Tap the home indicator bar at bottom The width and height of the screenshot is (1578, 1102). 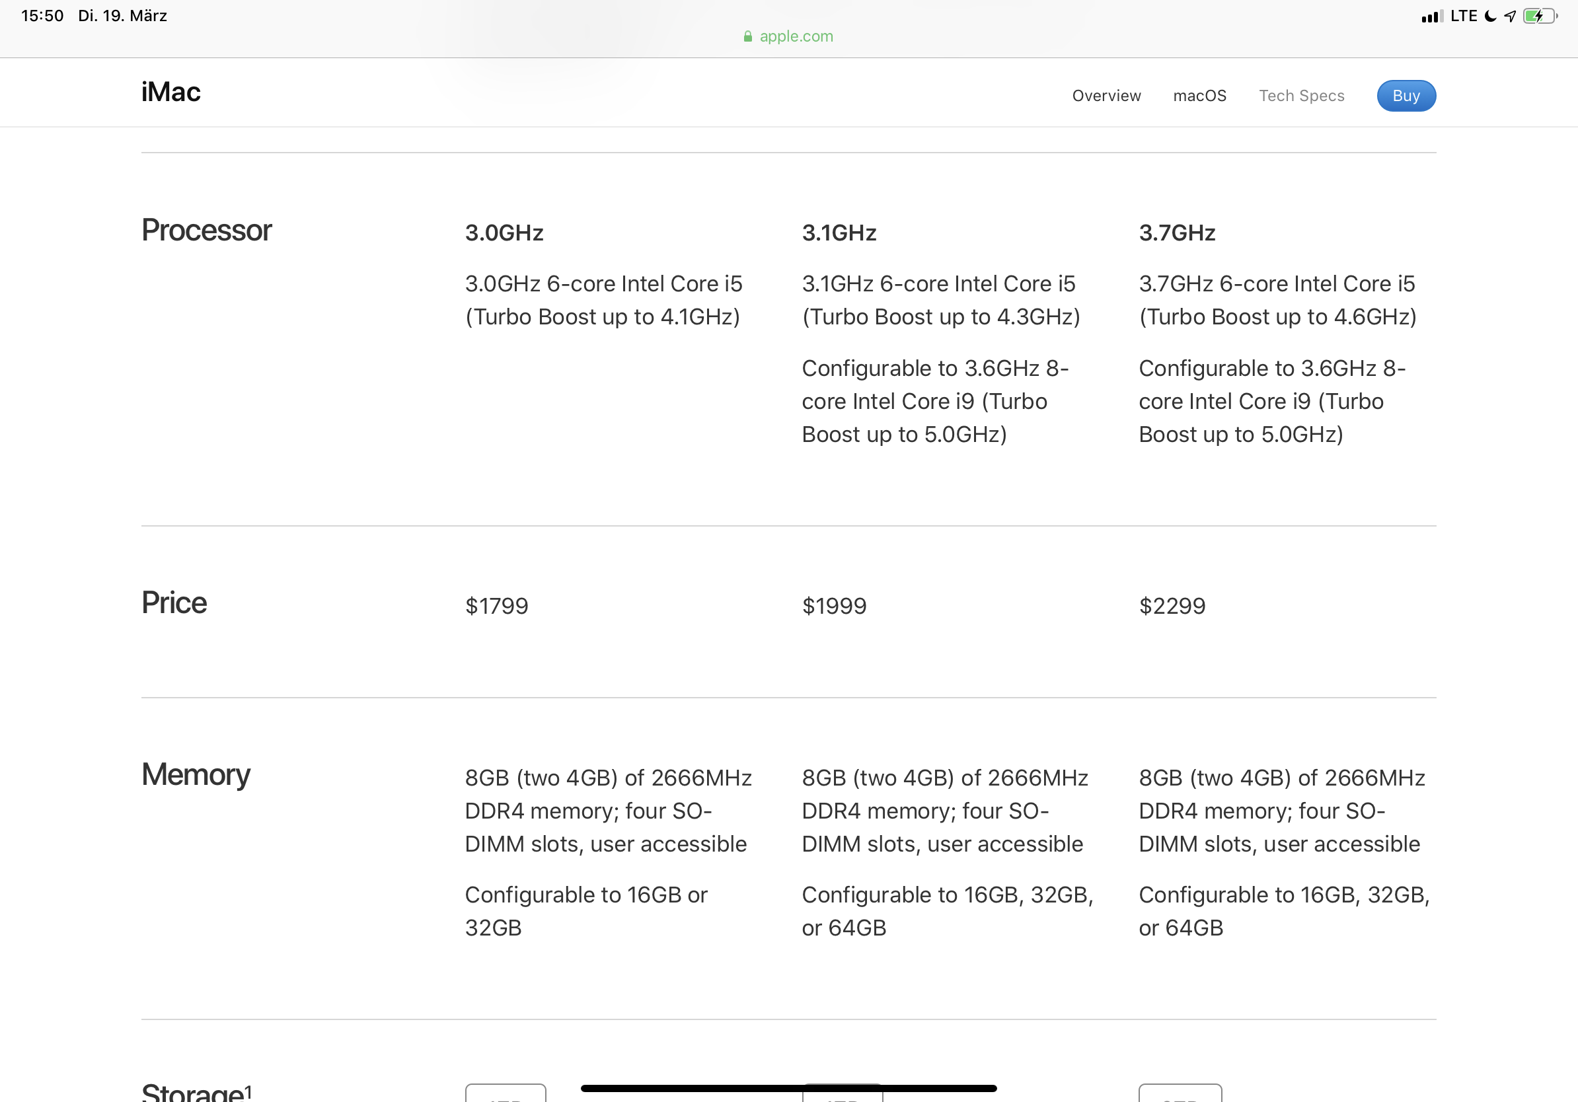coord(788,1088)
